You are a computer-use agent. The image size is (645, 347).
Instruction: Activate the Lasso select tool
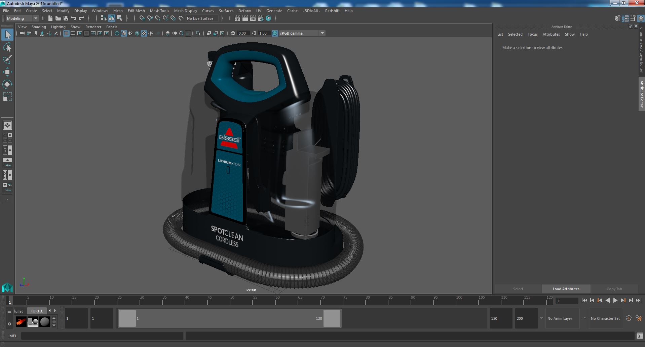(7, 47)
